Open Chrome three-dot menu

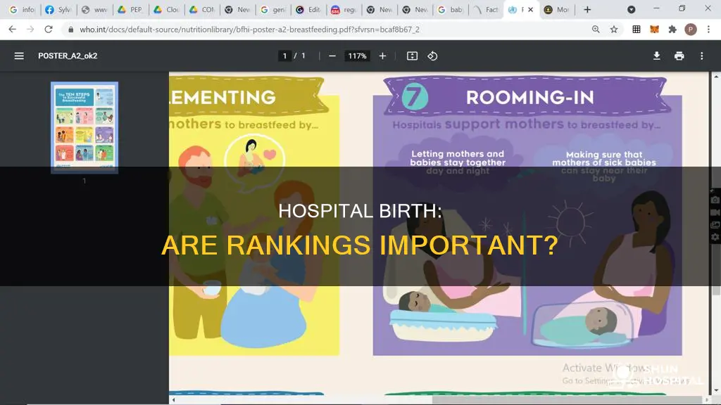click(x=708, y=30)
